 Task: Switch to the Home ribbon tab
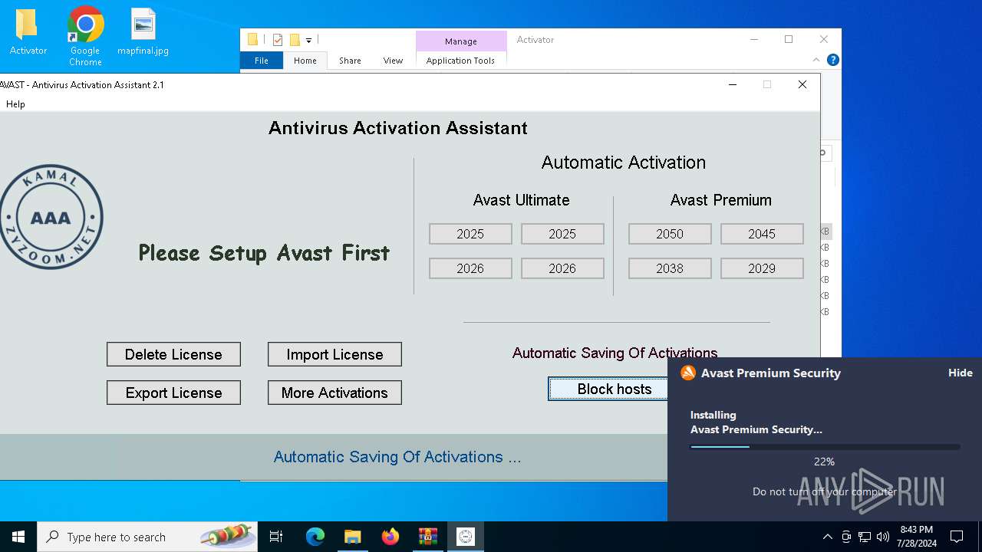pos(305,61)
